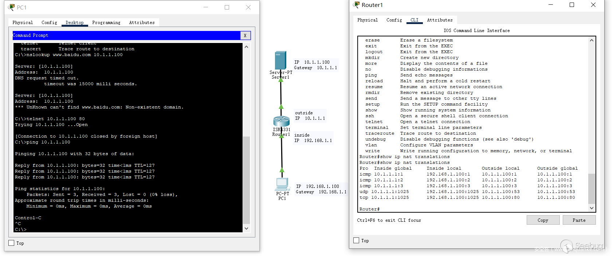This screenshot has height=256, width=613.
Task: Click the Command Prompt scrollbar thumb
Action: [x=246, y=180]
